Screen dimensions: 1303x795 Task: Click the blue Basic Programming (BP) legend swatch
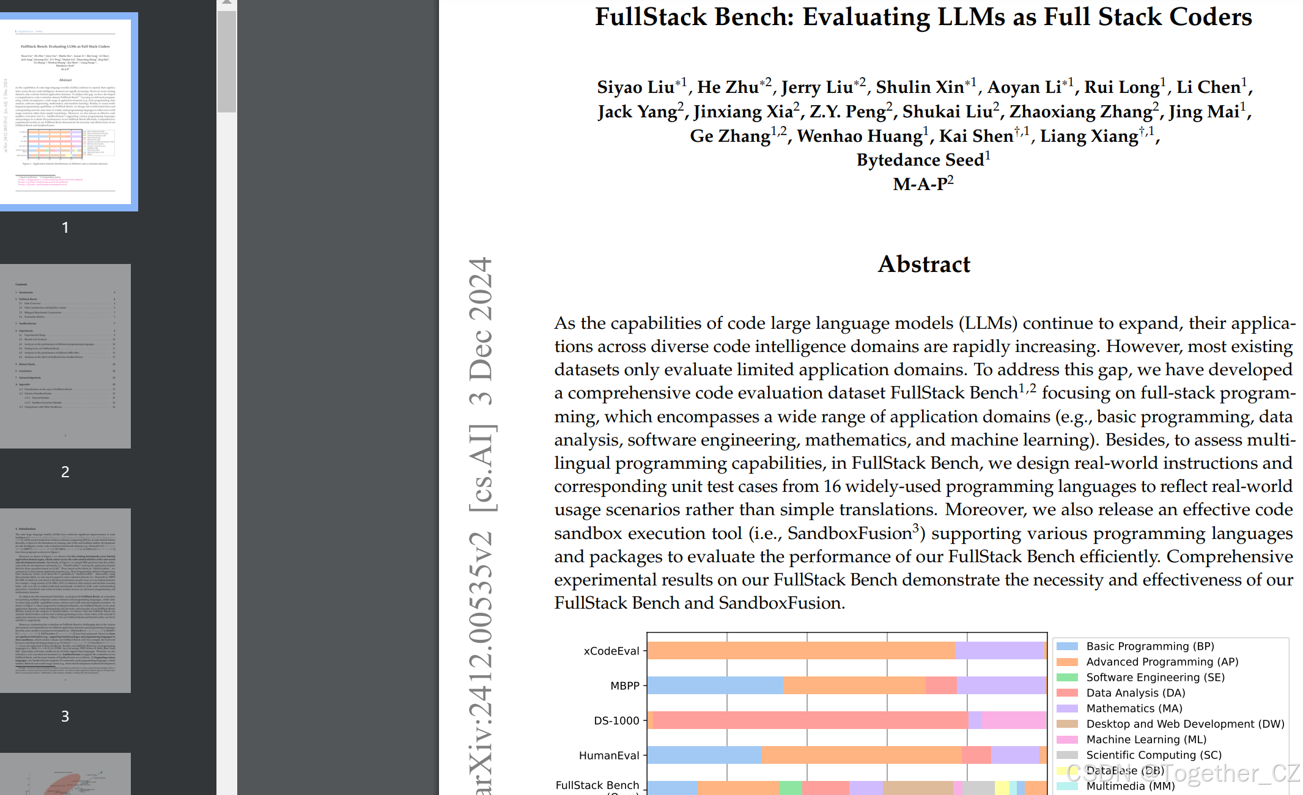tap(1068, 646)
